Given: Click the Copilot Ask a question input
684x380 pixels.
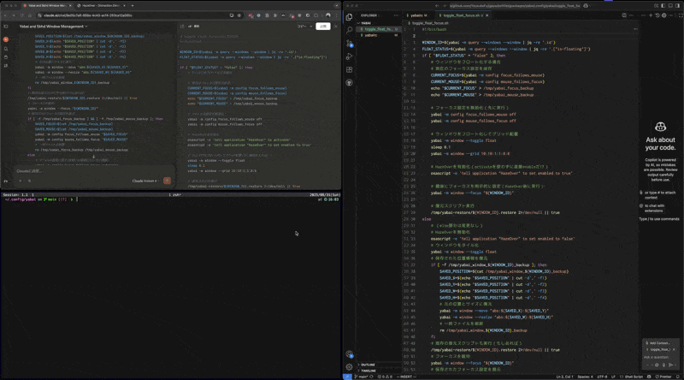Looking at the screenshot, I should 660,357.
